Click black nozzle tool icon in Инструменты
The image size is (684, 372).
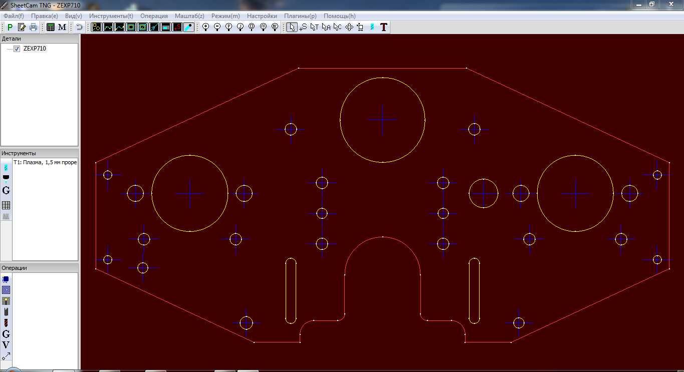[x=6, y=178]
